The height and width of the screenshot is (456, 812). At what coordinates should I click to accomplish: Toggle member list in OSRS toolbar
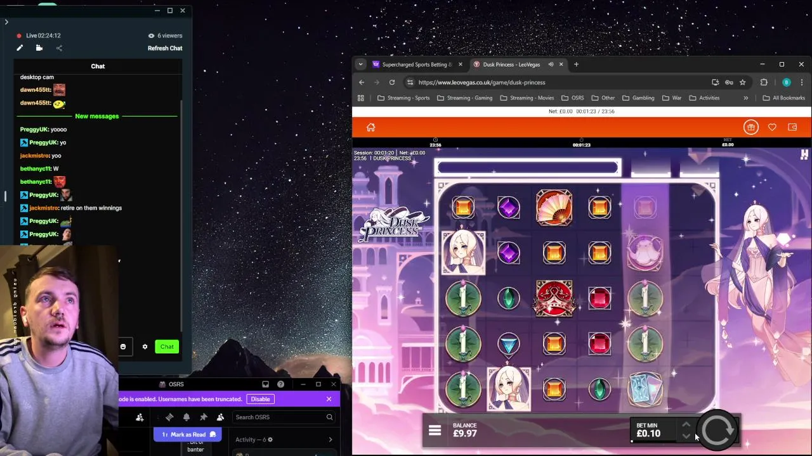(x=220, y=417)
